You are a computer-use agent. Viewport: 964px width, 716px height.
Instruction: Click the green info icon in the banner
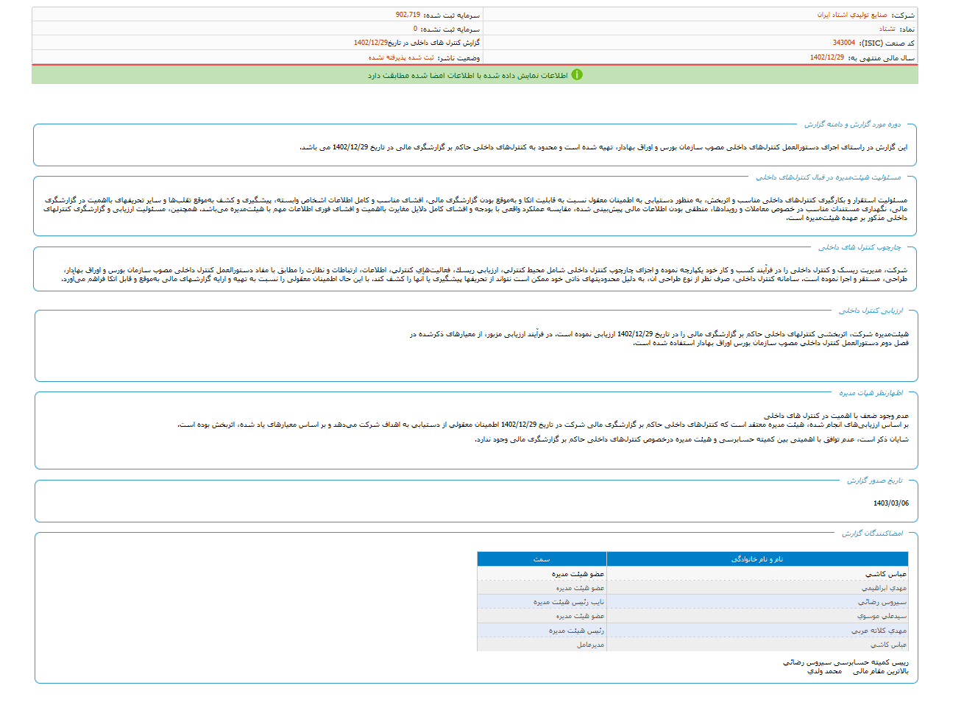click(x=577, y=75)
